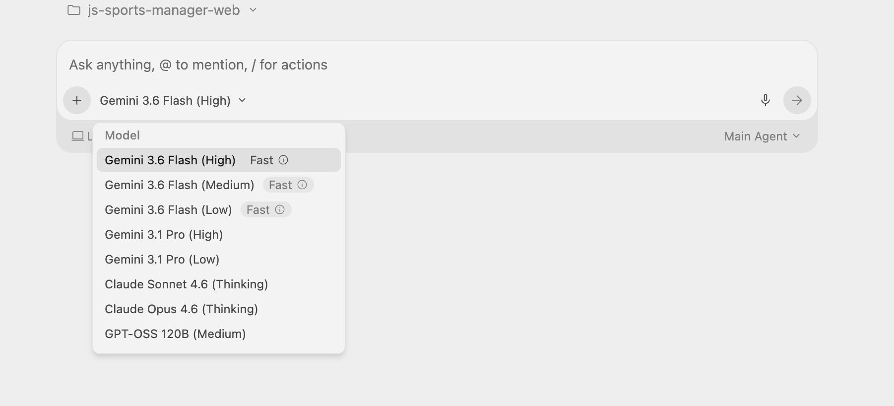Viewport: 894px width, 406px height.
Task: Choose Gemini 3.1 Pro (High)
Action: coord(219,234)
